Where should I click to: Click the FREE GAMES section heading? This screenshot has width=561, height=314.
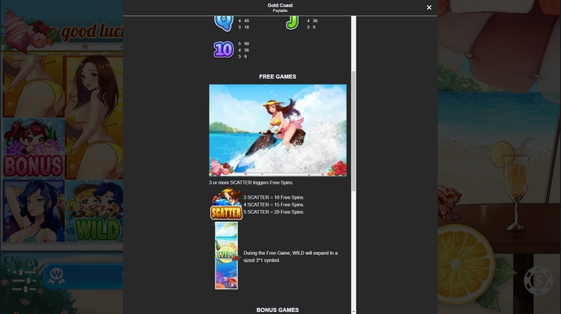click(278, 77)
